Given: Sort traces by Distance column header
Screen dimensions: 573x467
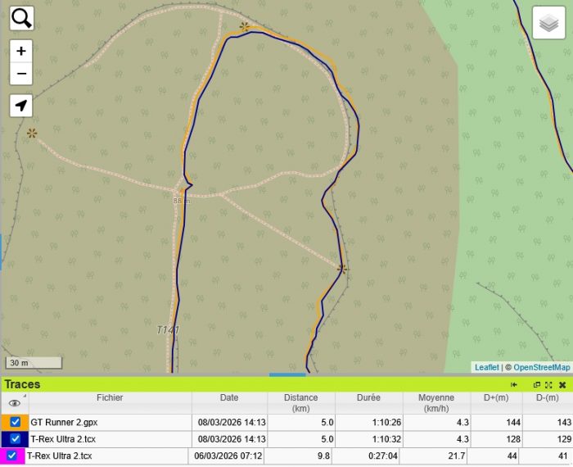Looking at the screenshot, I should (300, 402).
